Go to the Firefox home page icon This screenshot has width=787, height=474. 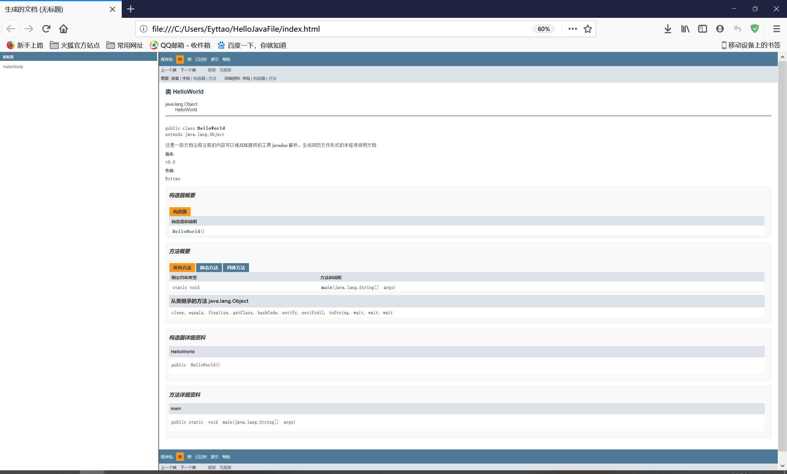[64, 29]
